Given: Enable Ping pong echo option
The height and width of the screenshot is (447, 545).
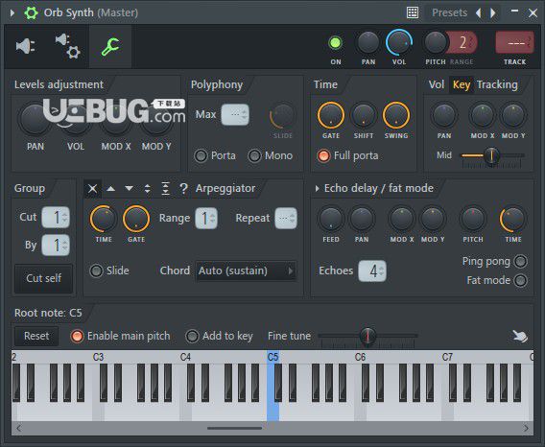Looking at the screenshot, I should (520, 261).
